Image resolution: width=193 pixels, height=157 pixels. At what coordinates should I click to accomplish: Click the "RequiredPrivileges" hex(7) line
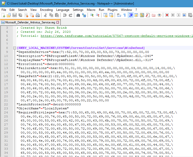point(97,112)
